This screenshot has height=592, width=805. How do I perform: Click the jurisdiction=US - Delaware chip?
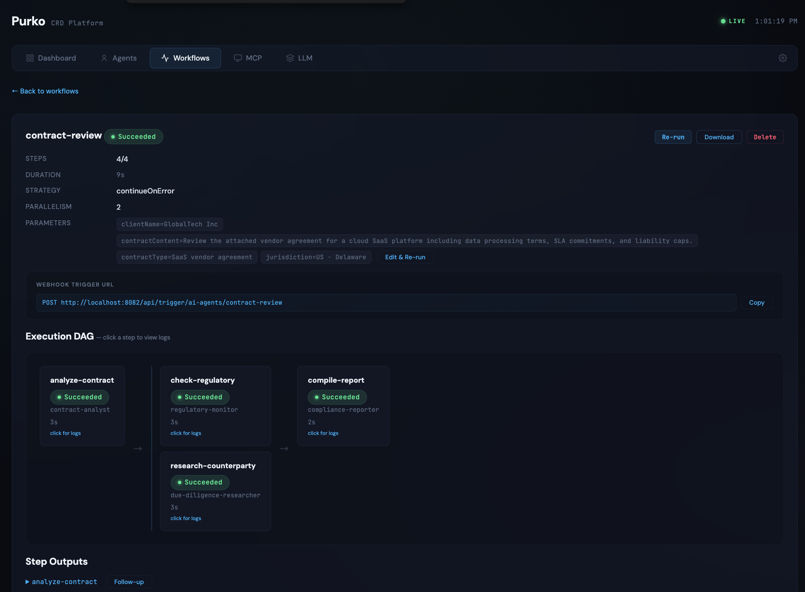coord(316,257)
